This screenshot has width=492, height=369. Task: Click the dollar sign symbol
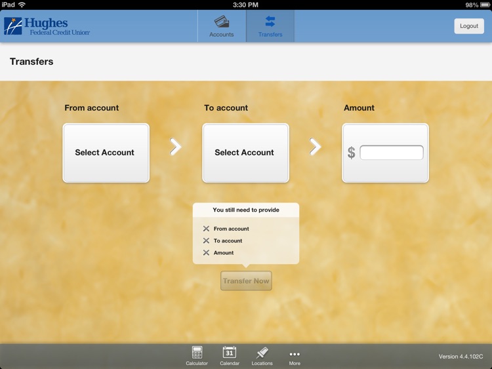coord(352,153)
